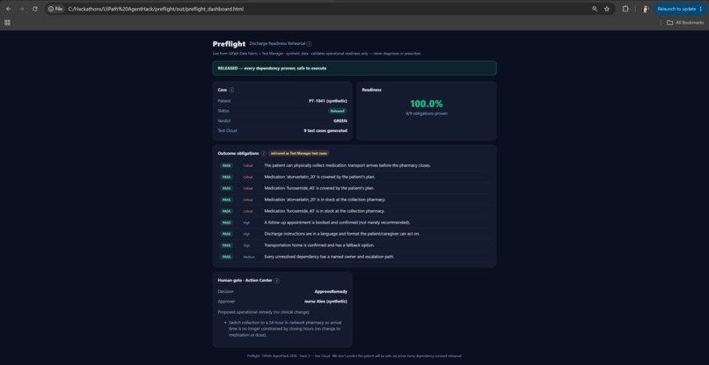
Task: Click the browser back arrow
Action: point(9,9)
